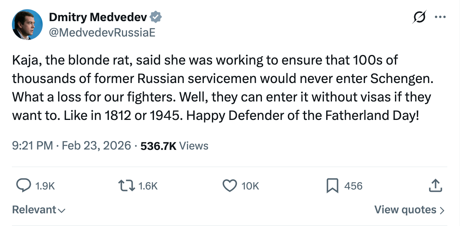The image size is (460, 226).
Task: Open the three-dot more options menu
Action: pyautogui.click(x=440, y=17)
